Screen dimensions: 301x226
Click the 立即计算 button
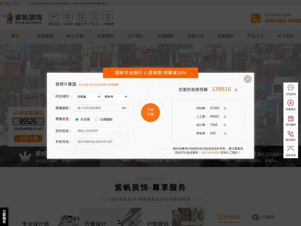[28, 139]
